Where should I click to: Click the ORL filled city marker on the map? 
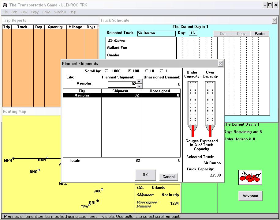click(x=98, y=201)
